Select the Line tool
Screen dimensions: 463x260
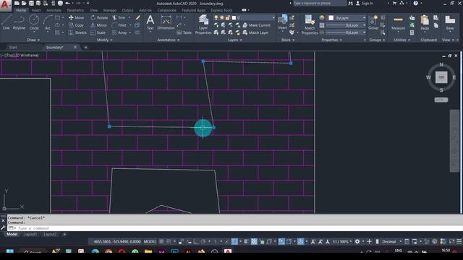coord(7,22)
